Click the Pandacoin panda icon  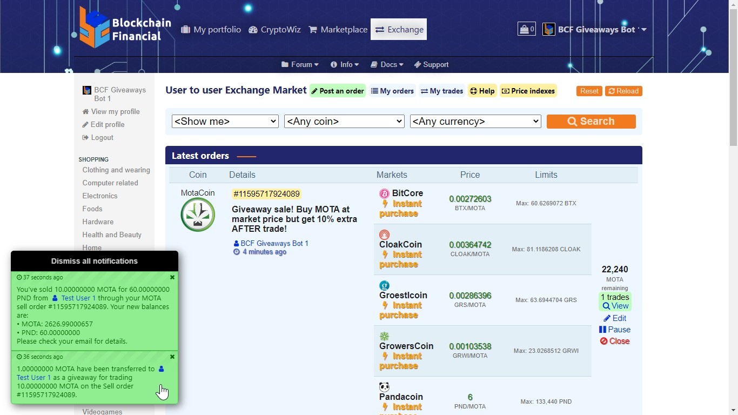pyautogui.click(x=384, y=387)
